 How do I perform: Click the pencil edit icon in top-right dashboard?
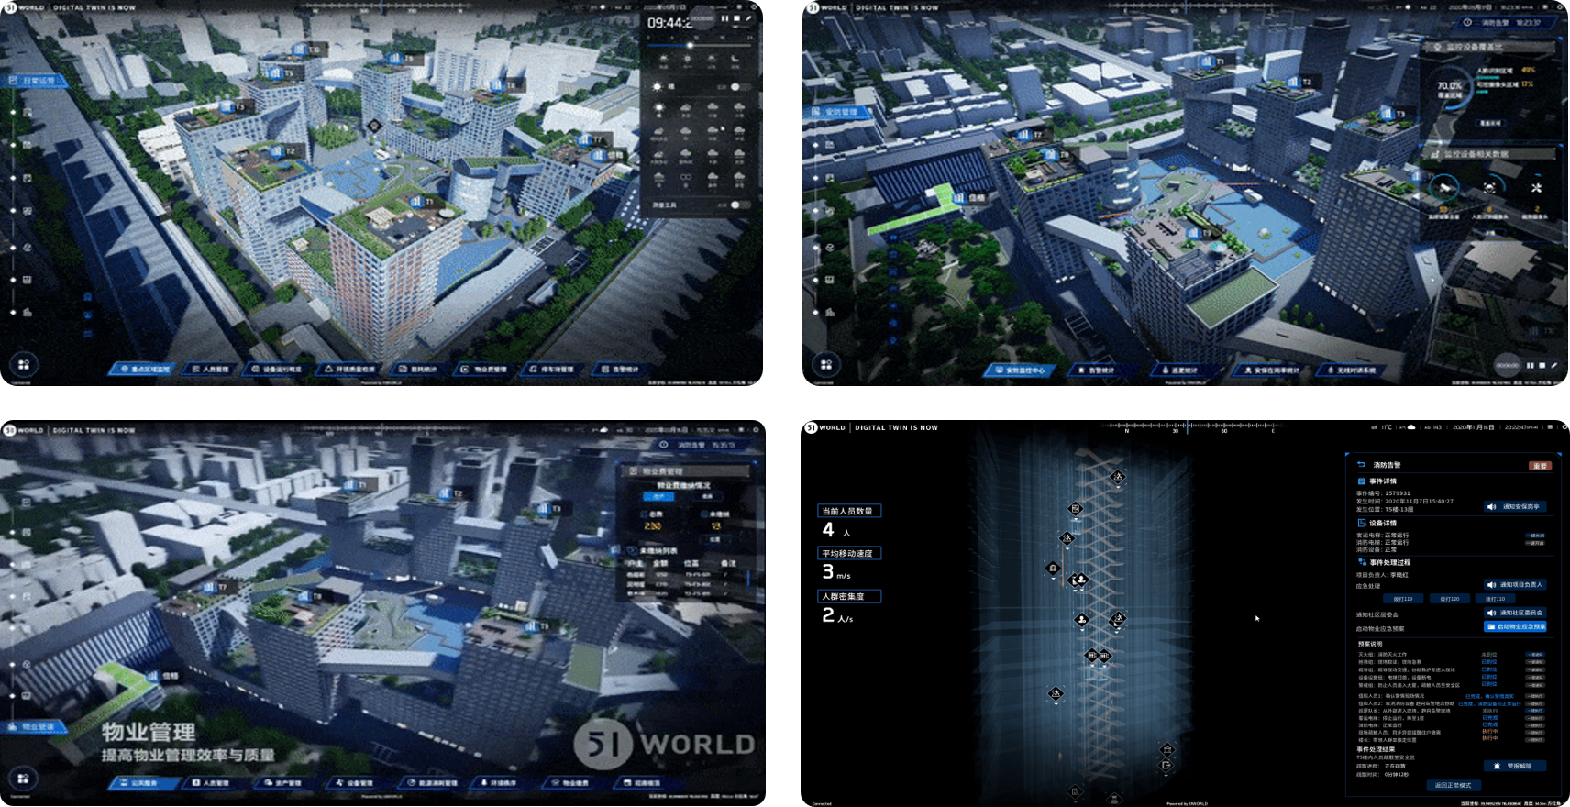tap(1554, 365)
